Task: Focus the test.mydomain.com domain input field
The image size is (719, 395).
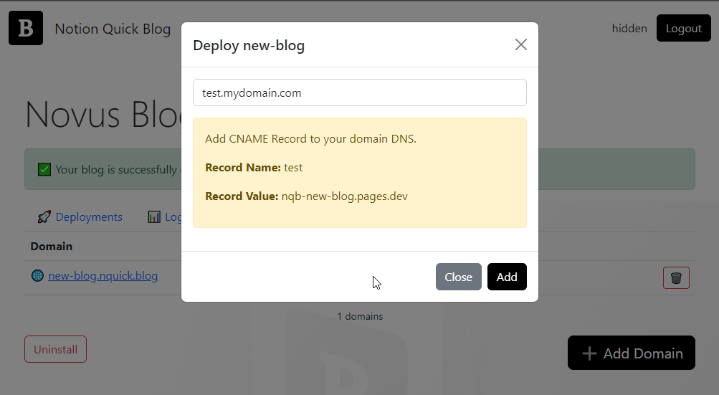Action: (359, 92)
